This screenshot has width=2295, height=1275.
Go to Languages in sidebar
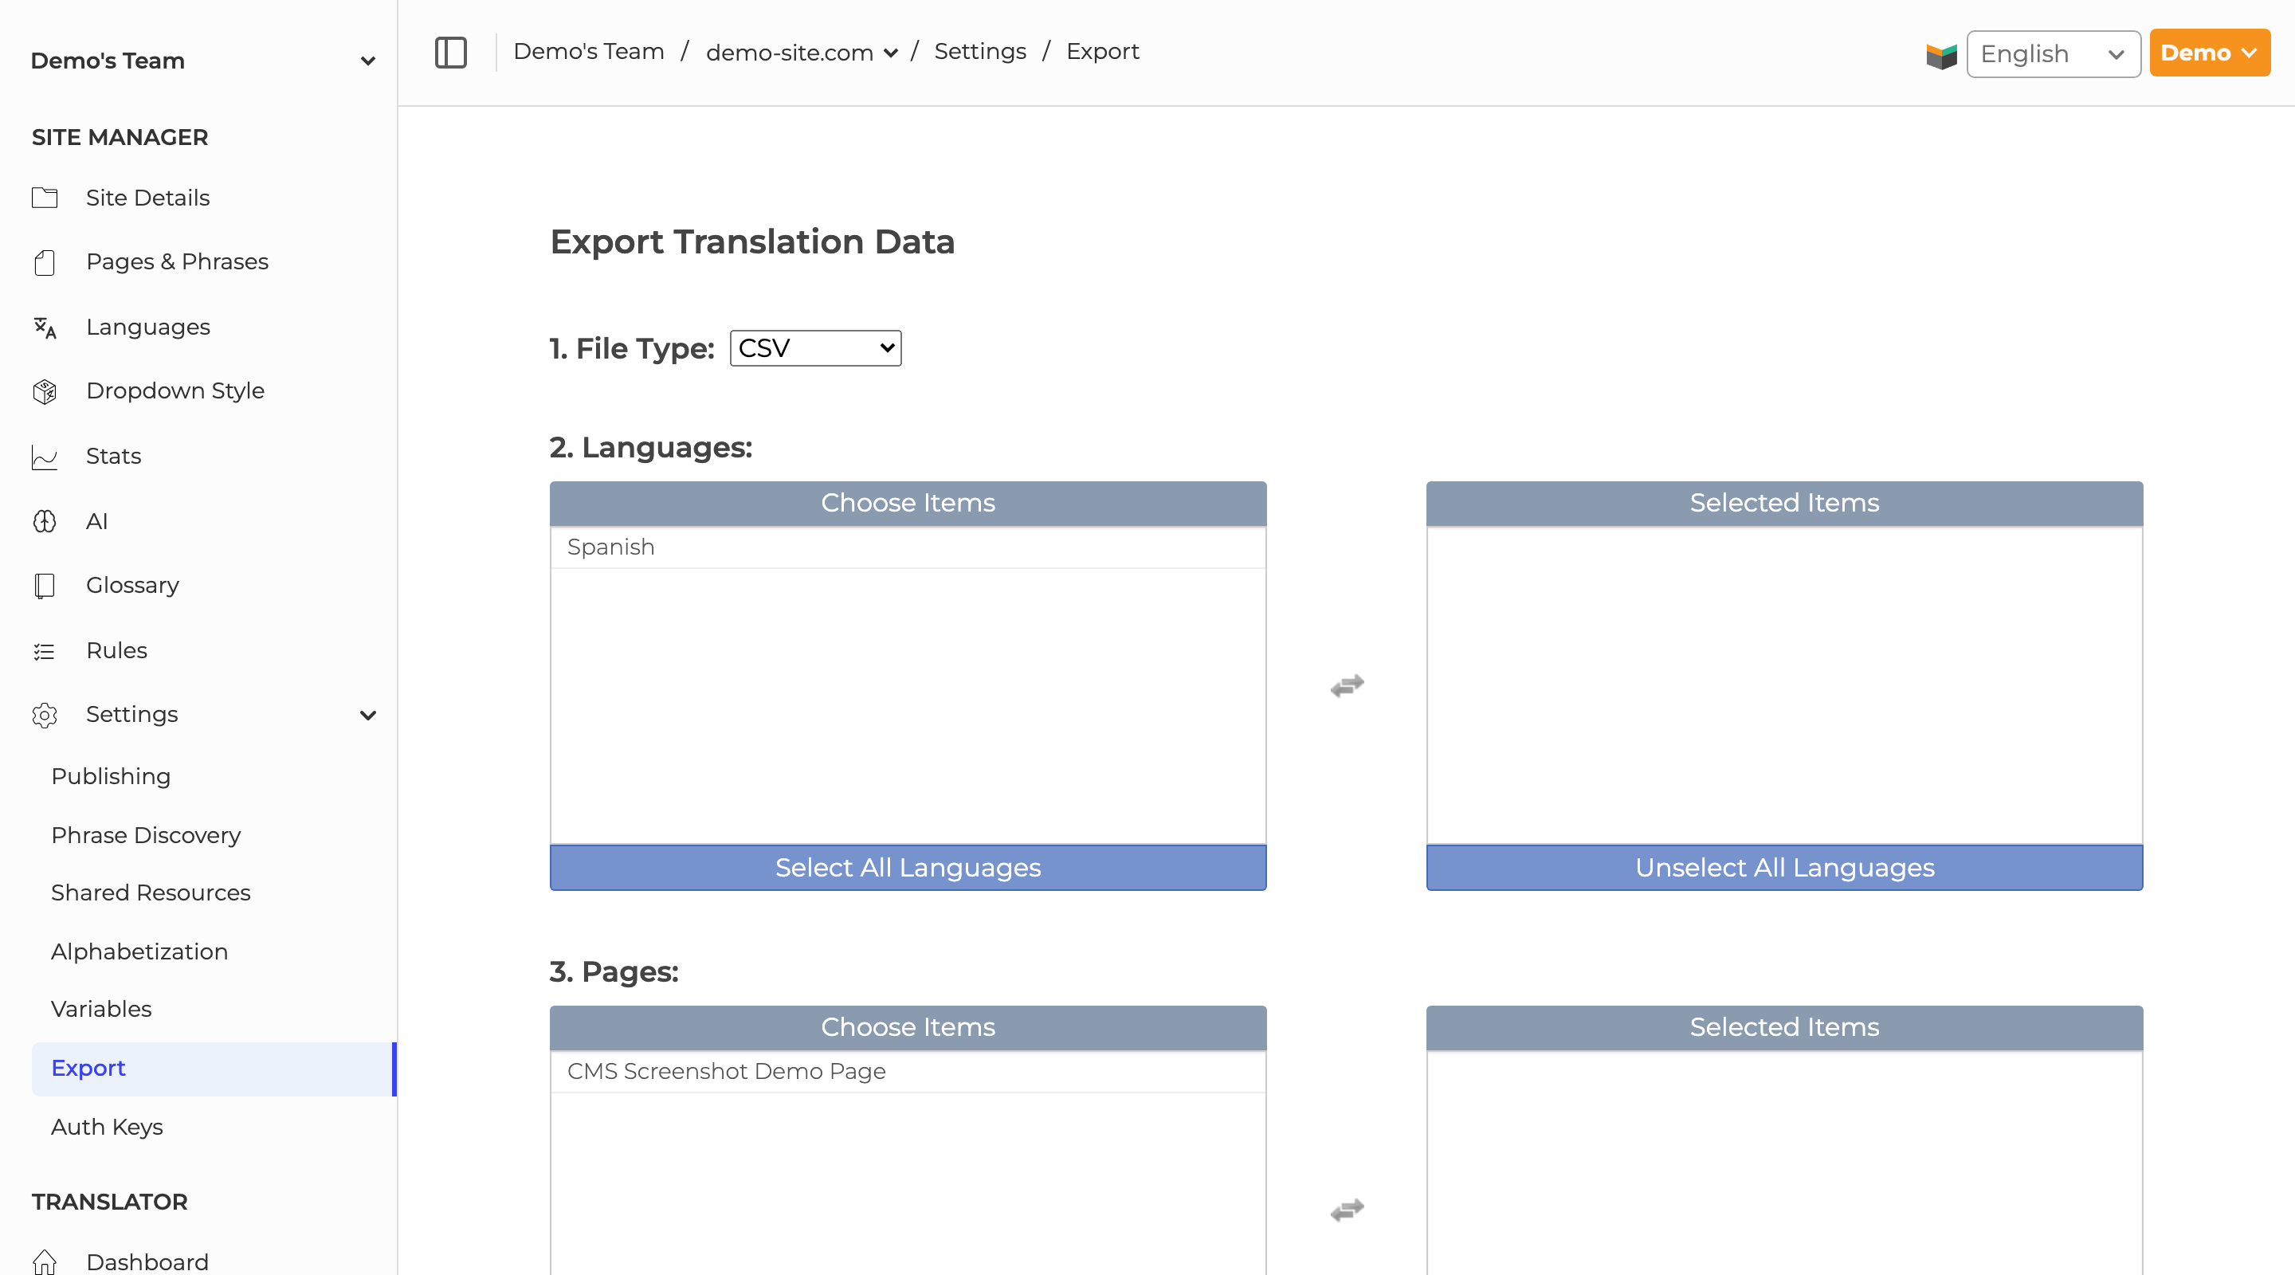(x=148, y=327)
